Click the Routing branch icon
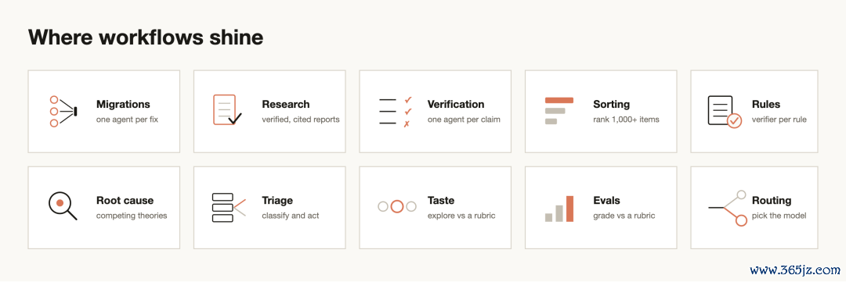This screenshot has width=846, height=282. (728, 208)
